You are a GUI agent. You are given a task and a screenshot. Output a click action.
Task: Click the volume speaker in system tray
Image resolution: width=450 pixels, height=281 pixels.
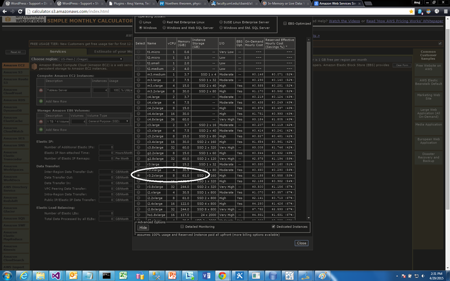click(423, 276)
